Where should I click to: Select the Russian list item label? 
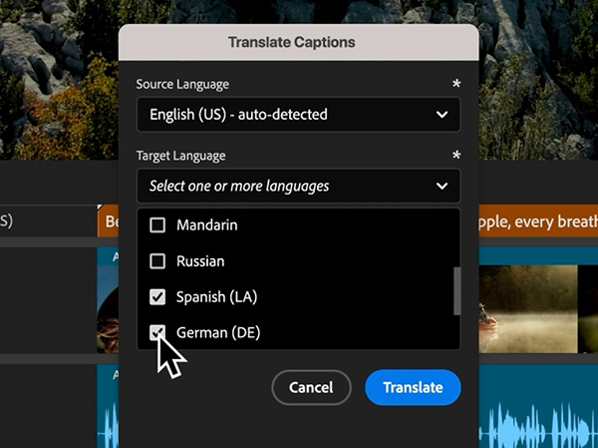click(200, 261)
